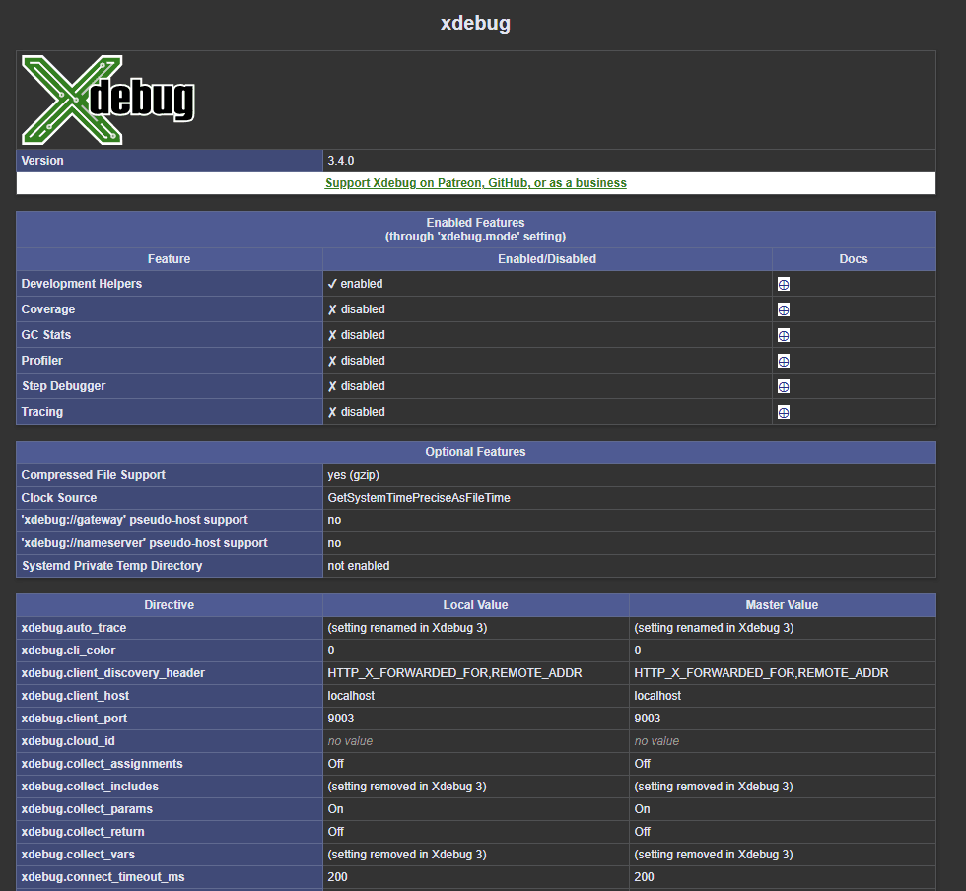
Task: Open docs icon for Profiler
Action: coord(784,361)
